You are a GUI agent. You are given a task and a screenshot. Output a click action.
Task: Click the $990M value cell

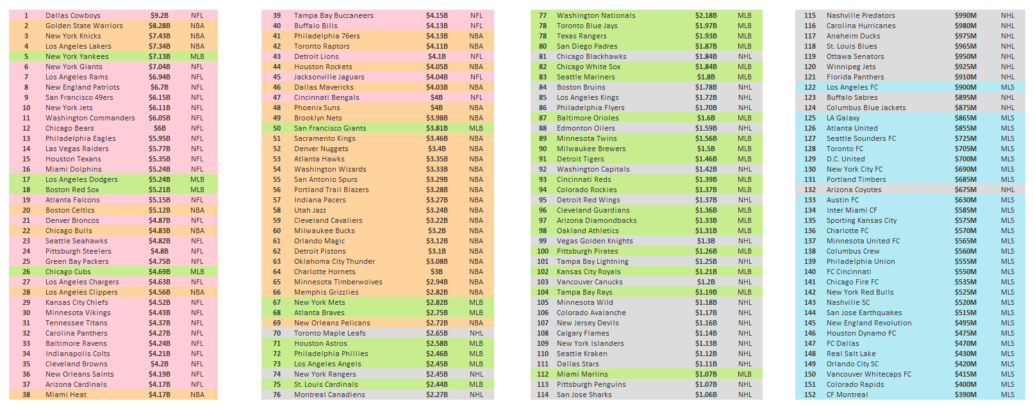[966, 15]
